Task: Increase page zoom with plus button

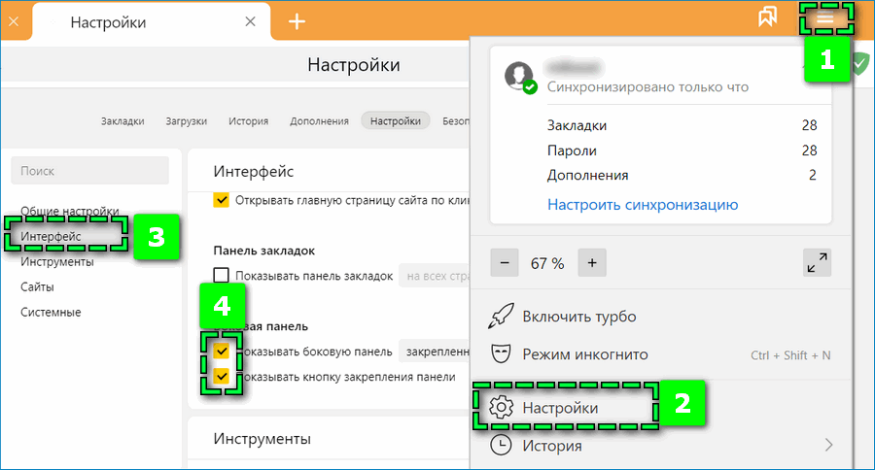Action: 592,262
